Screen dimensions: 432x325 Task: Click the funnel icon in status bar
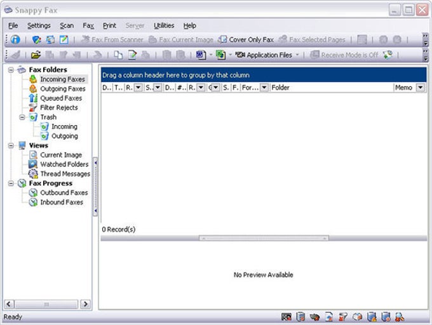coord(342,317)
